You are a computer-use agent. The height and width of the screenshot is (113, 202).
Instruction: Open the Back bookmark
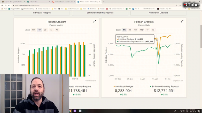coord(61,9)
